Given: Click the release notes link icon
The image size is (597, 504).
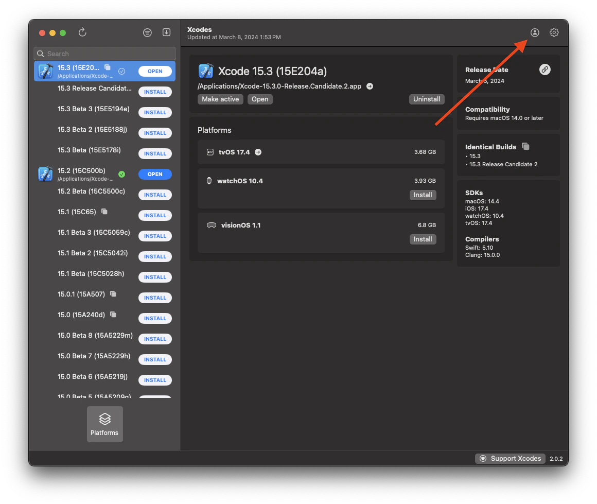Looking at the screenshot, I should [x=545, y=69].
